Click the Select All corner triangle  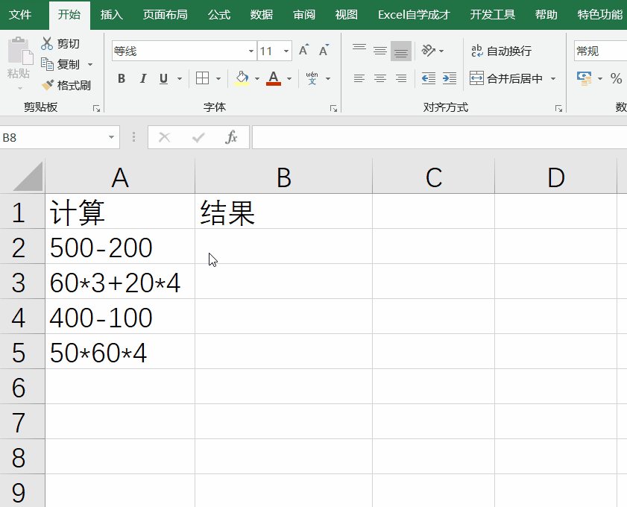coord(27,176)
